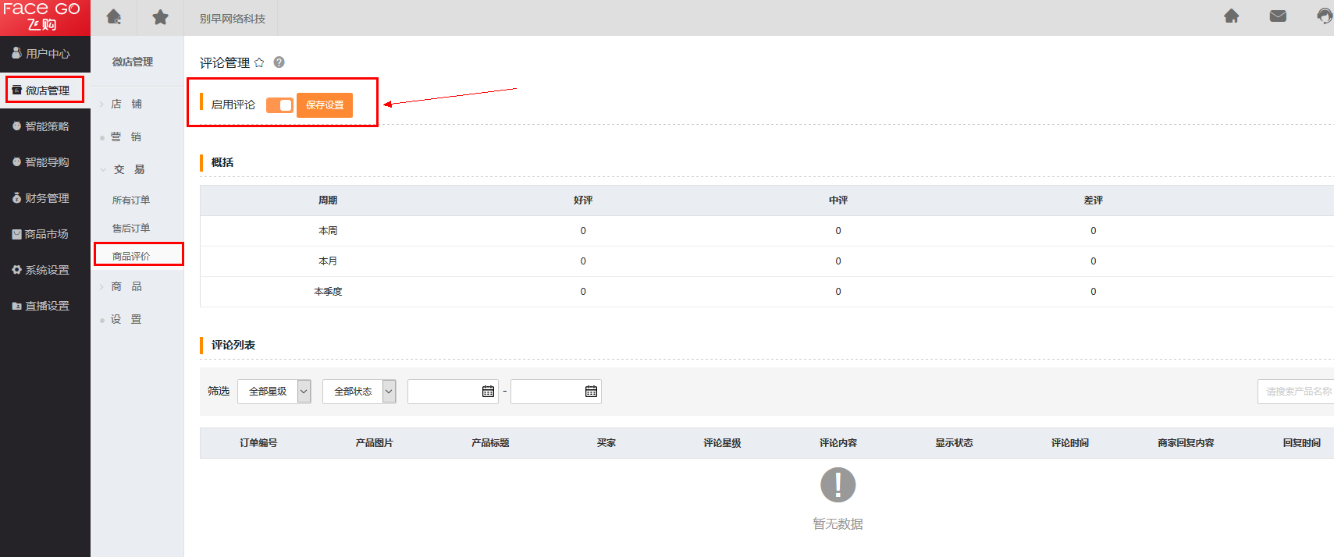Open 所有订单 in the submenu

(x=131, y=200)
